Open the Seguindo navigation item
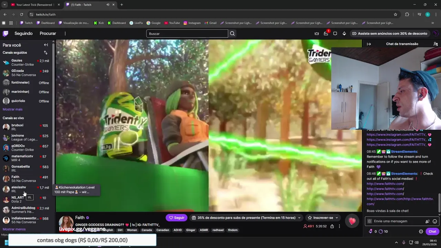 (x=23, y=33)
